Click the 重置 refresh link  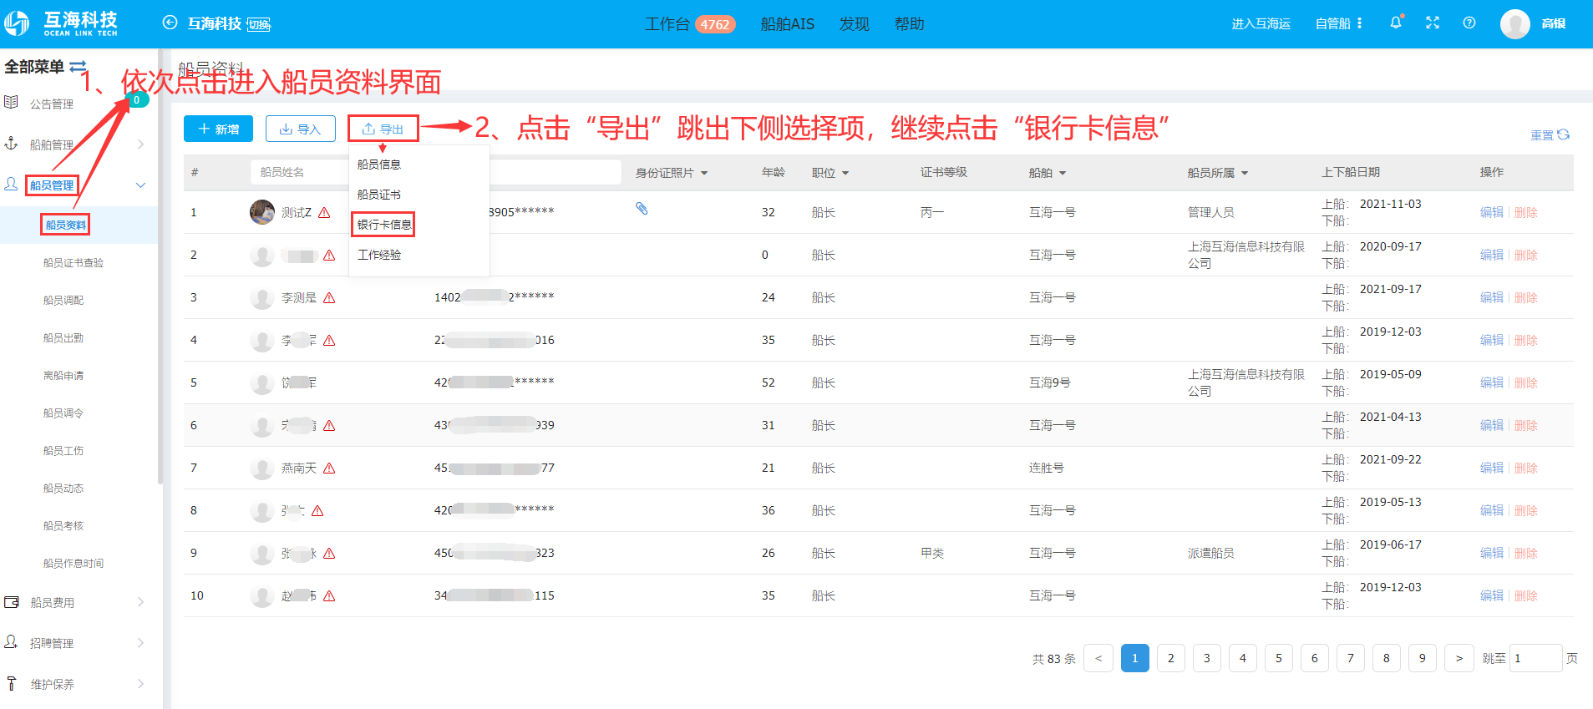[1550, 134]
